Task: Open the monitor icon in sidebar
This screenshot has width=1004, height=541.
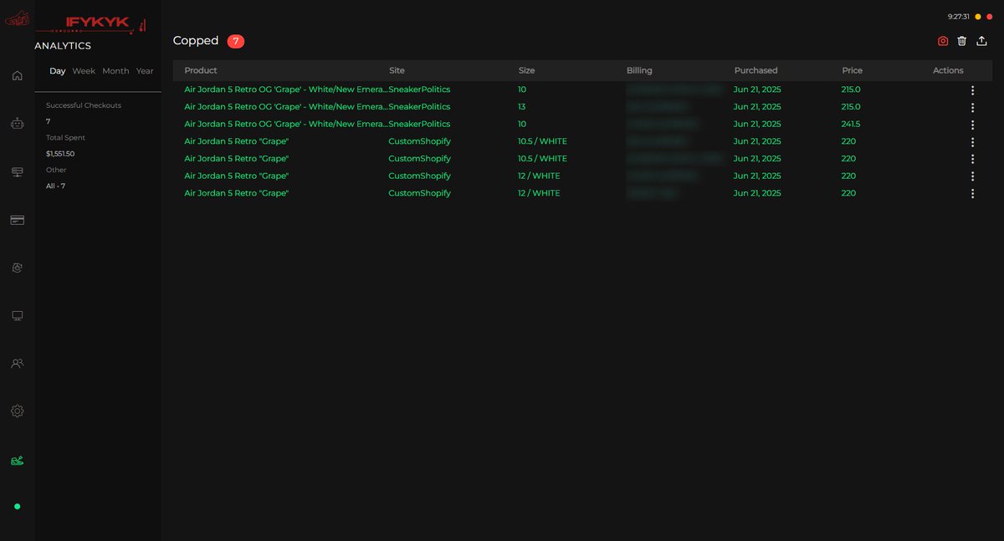Action: coord(17,316)
